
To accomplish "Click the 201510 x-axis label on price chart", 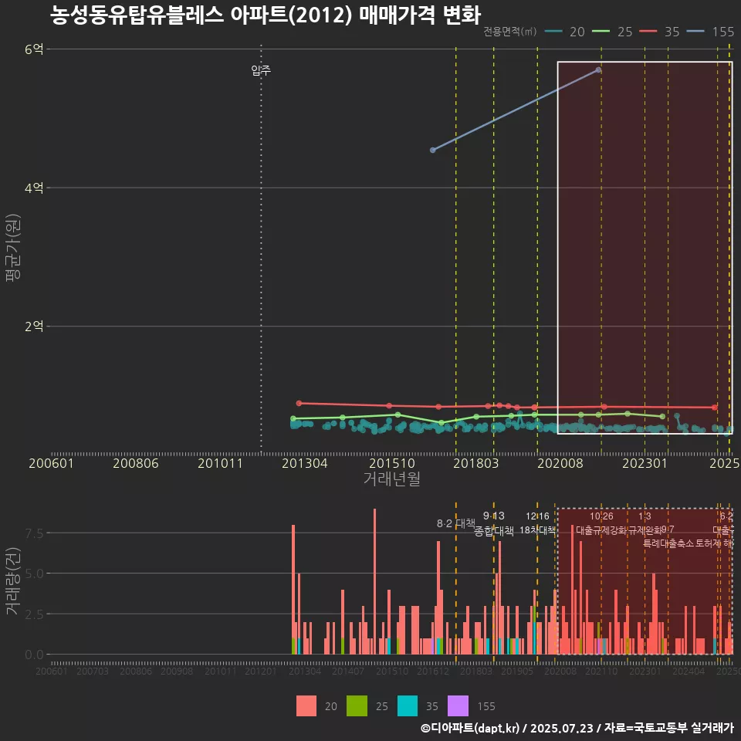I will (x=392, y=463).
